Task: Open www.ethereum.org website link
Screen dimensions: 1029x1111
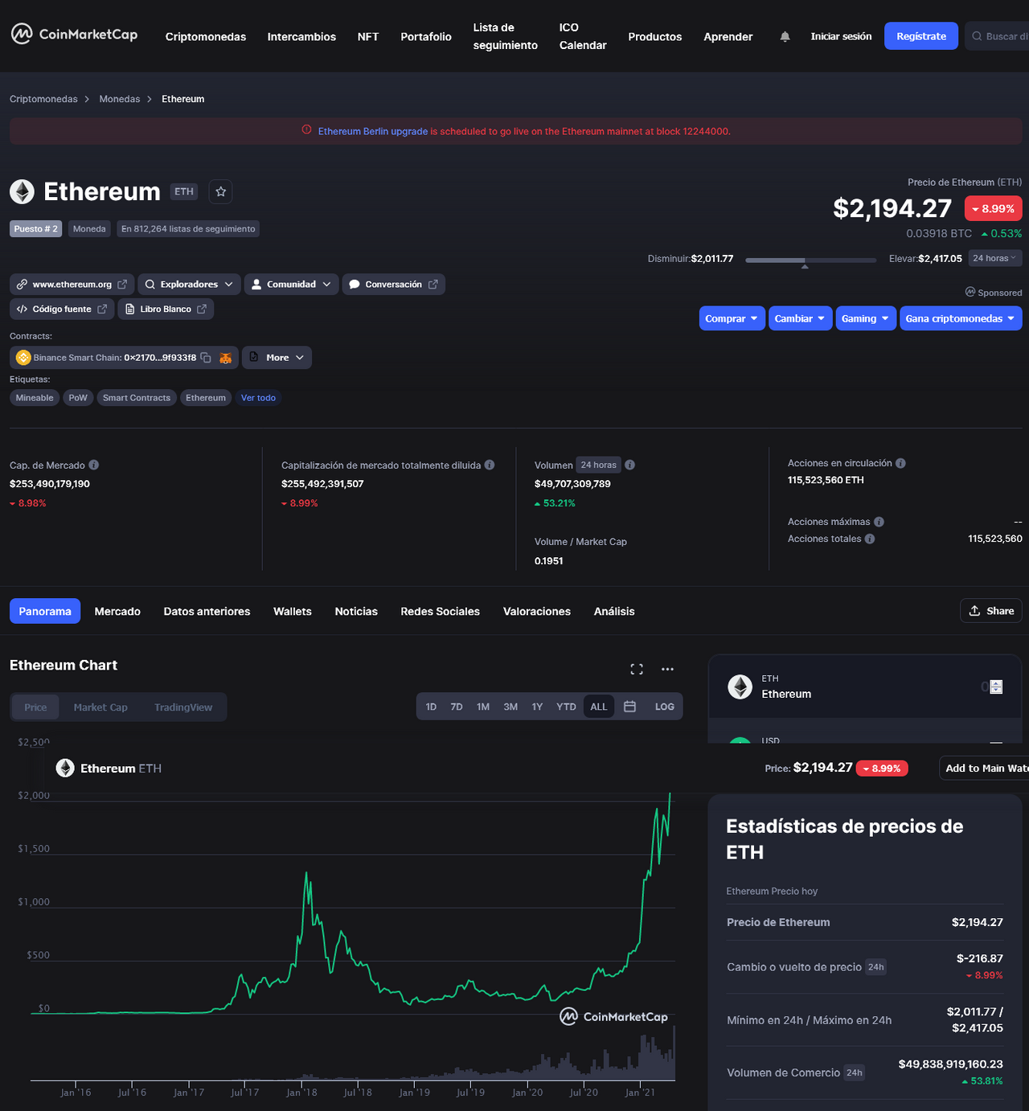Action: click(x=72, y=285)
